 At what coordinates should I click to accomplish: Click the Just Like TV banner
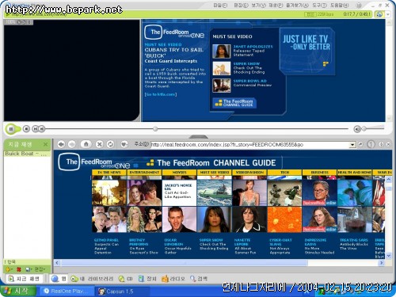307,51
